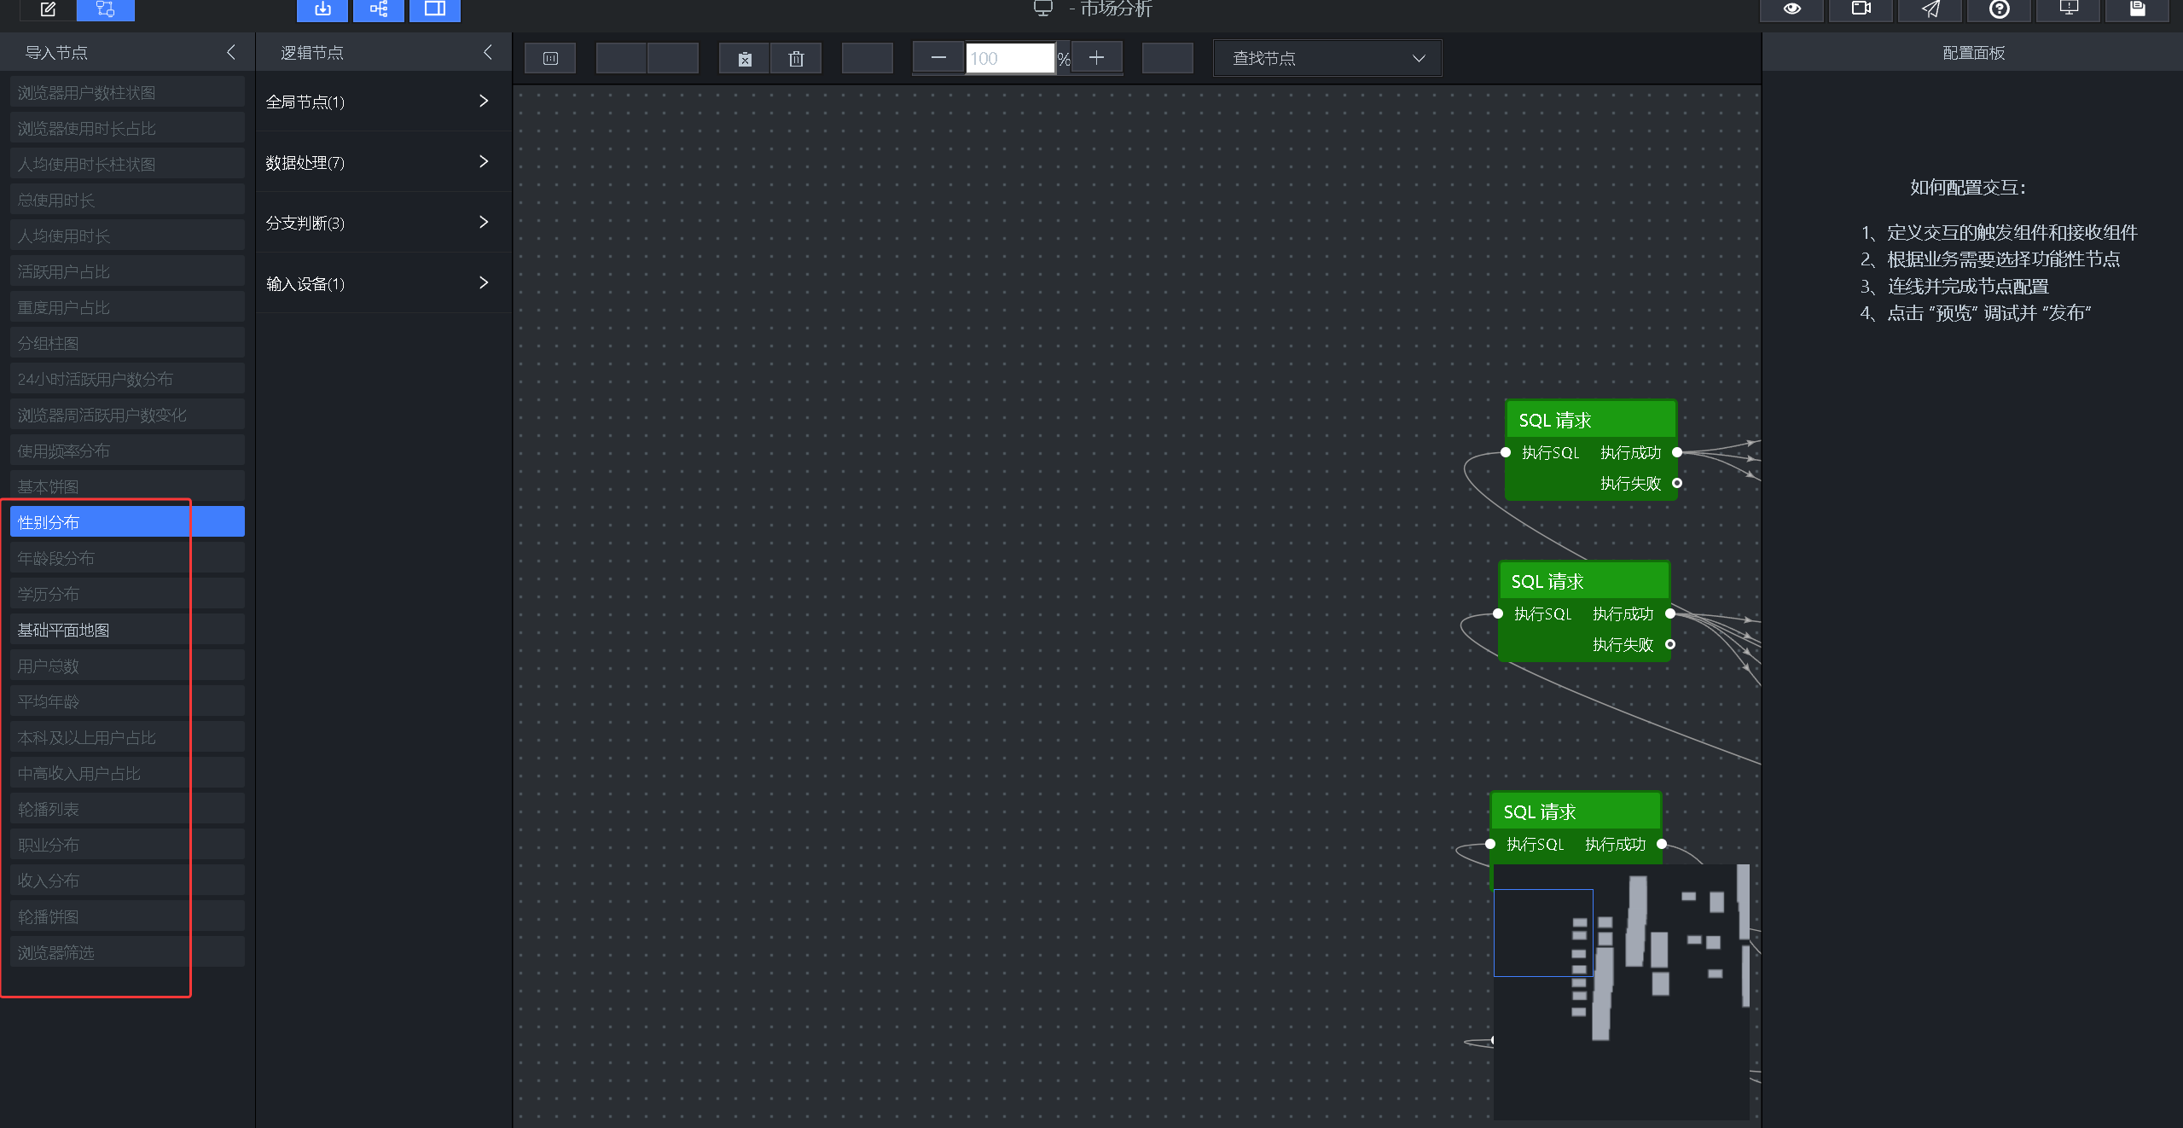Screen dimensions: 2183x1128
Task: Select the blueprint flow editor icon
Action: pyautogui.click(x=105, y=9)
